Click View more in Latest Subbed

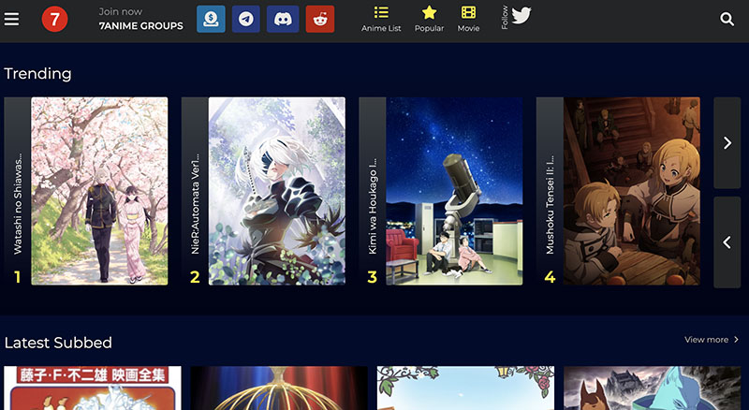coord(712,339)
